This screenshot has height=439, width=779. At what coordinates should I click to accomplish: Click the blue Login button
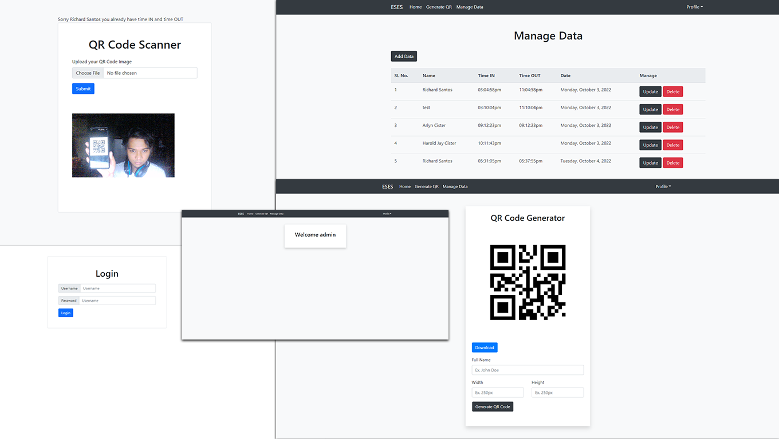point(66,313)
